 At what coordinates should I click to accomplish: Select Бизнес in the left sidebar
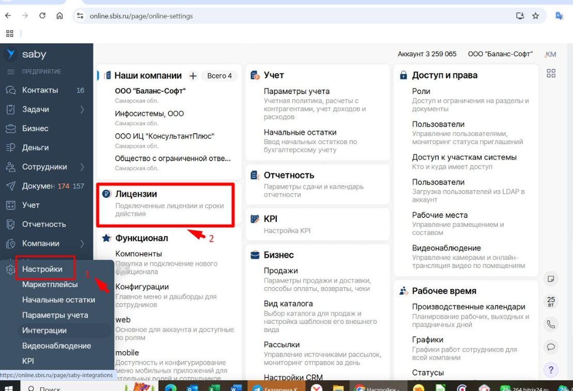pyautogui.click(x=35, y=129)
